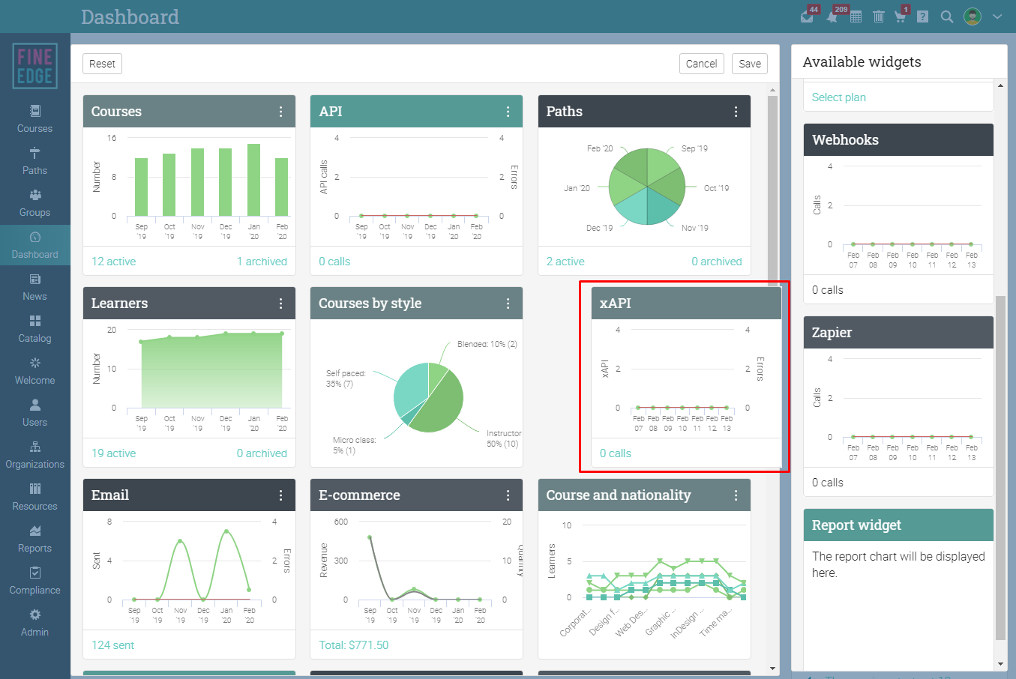Click the search magnifier icon
Viewport: 1016px width, 679px height.
(x=947, y=16)
